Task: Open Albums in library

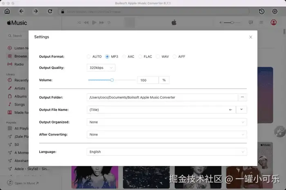Action: pos(17,97)
